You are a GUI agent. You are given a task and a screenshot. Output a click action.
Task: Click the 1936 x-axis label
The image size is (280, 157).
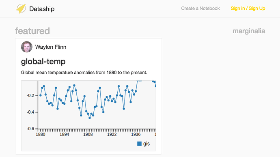[x=136, y=135]
